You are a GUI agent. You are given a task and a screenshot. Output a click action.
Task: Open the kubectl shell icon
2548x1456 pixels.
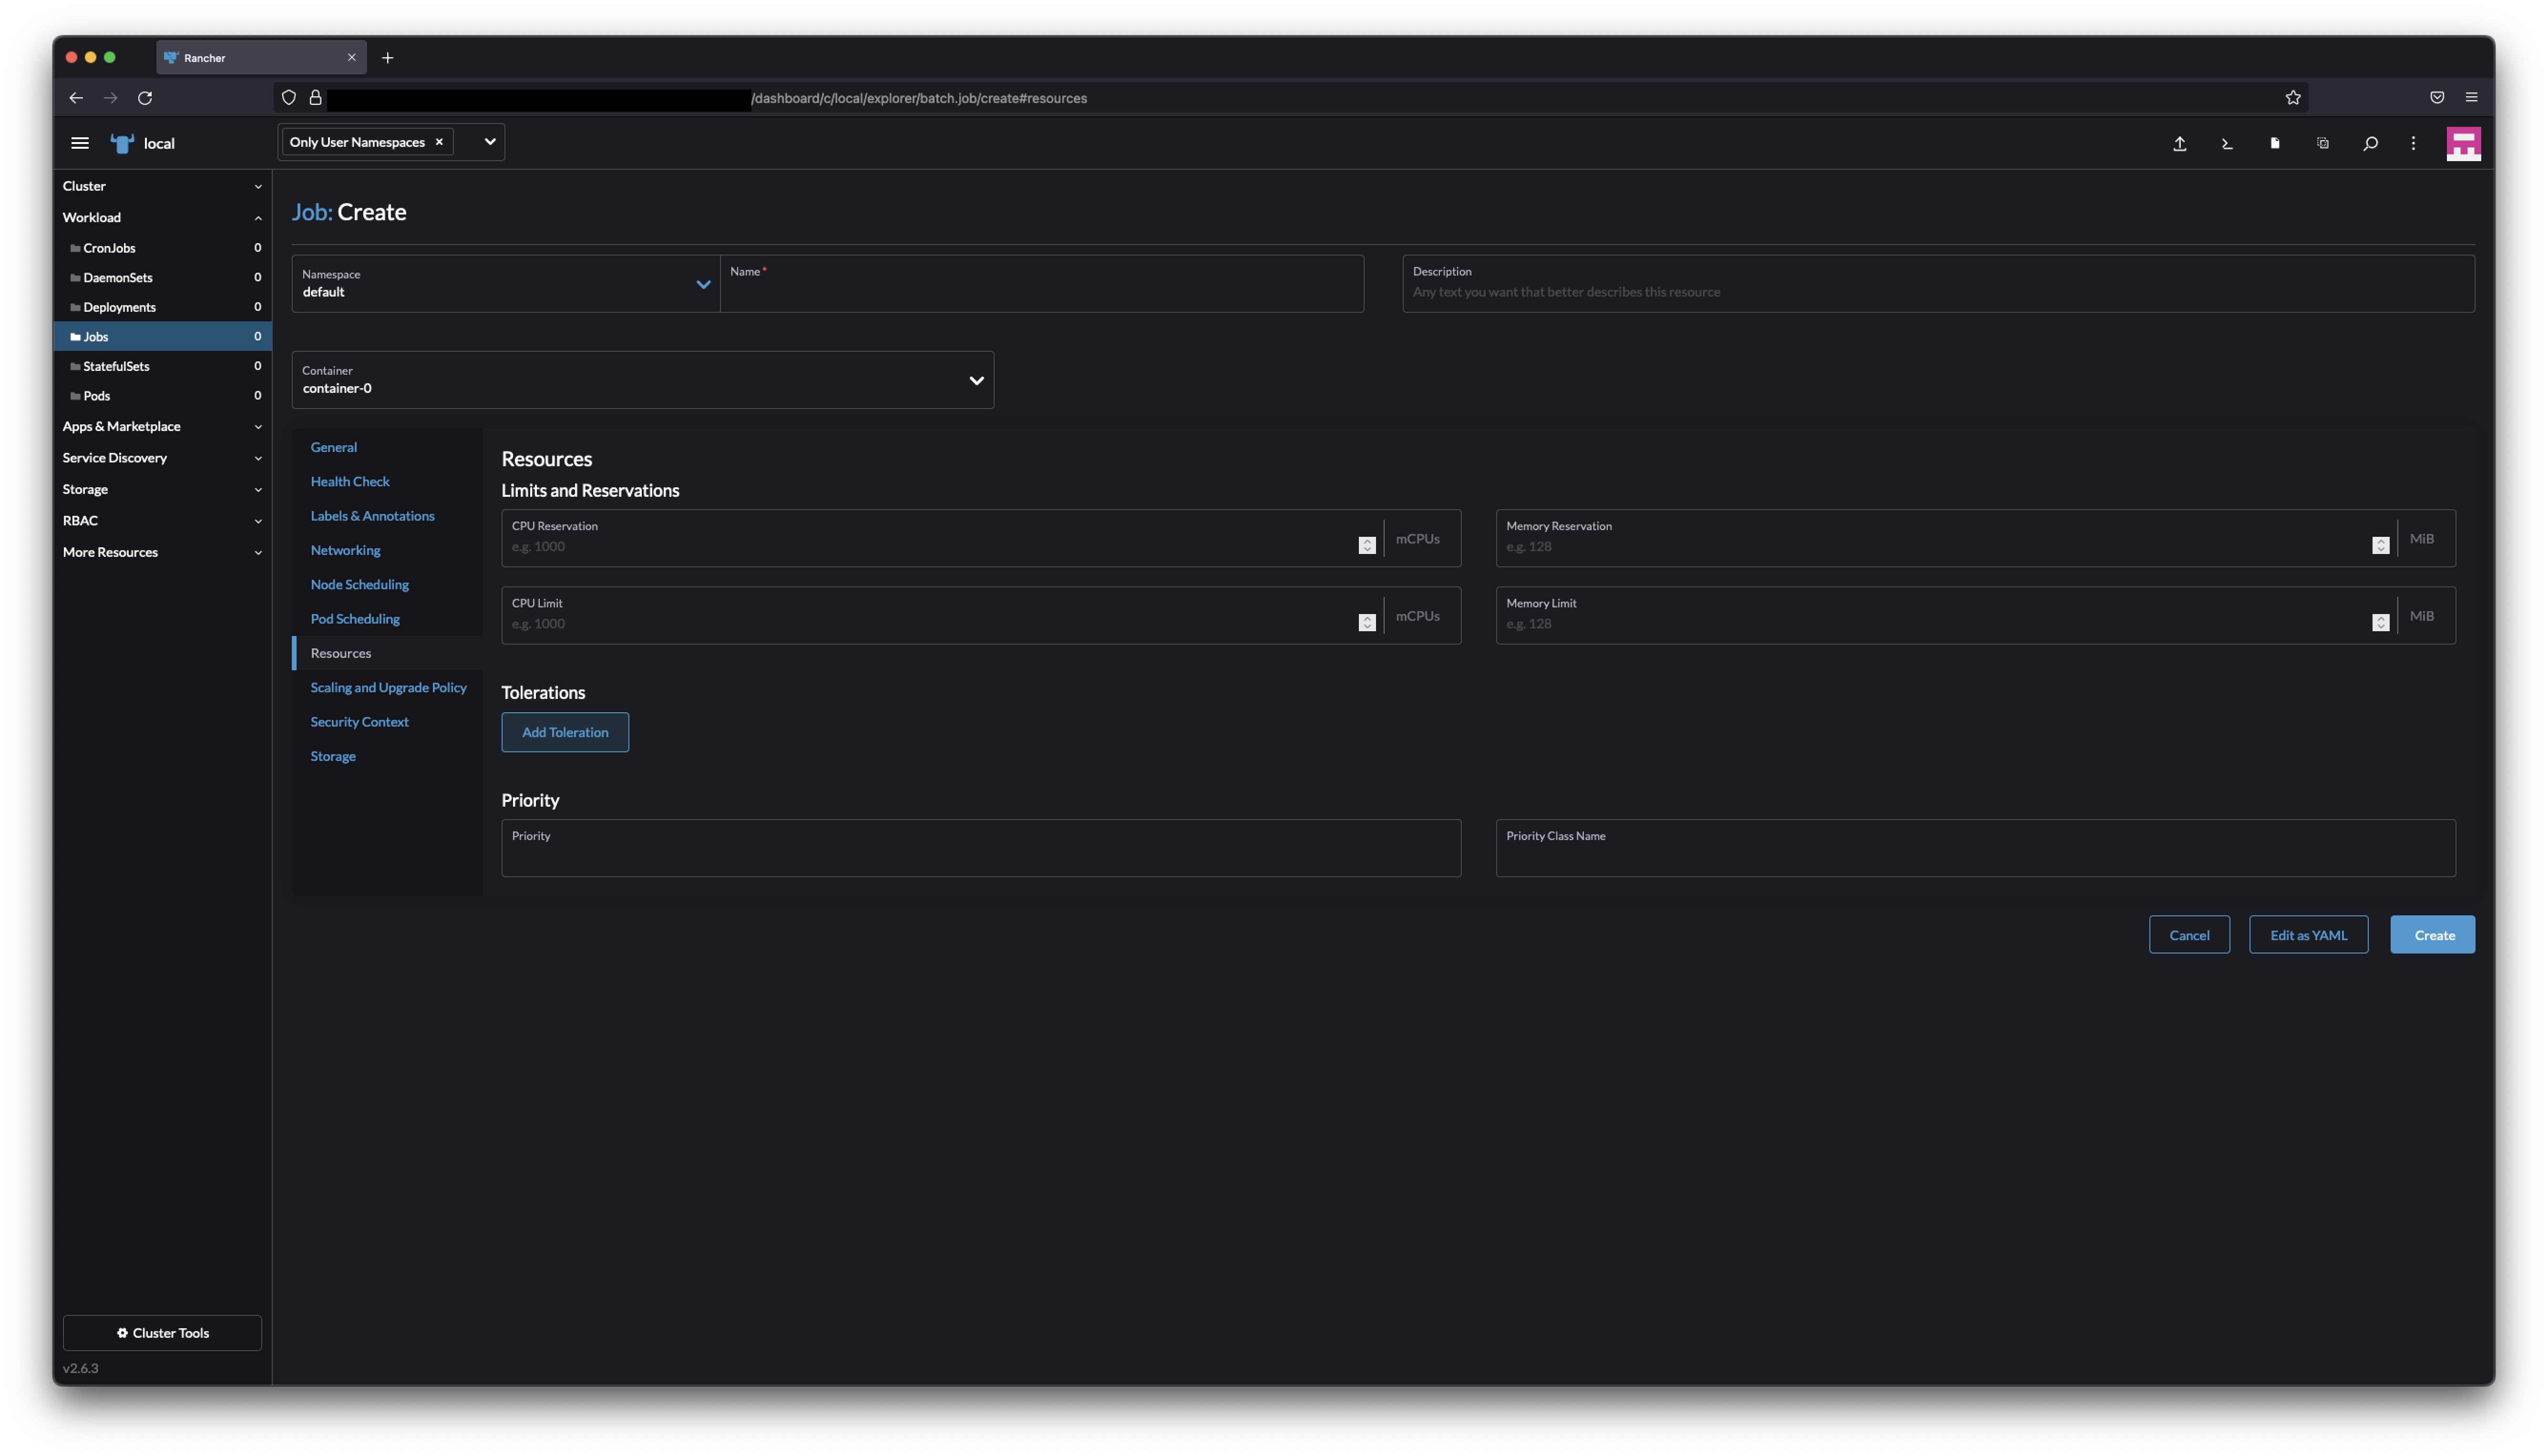(x=2226, y=143)
